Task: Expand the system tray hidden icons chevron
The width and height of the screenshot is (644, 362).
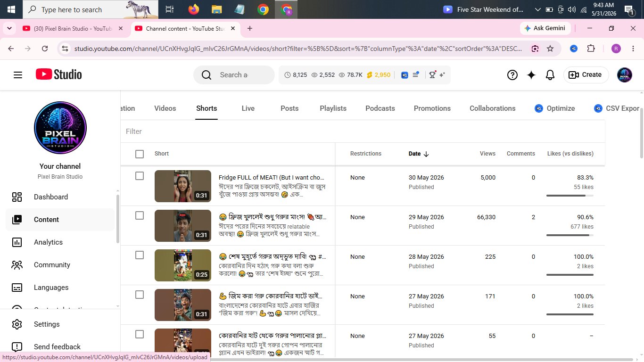Action: coord(537,9)
